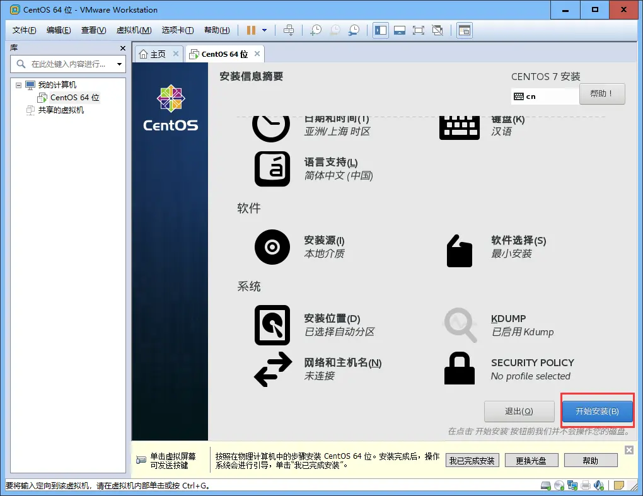Viewport: 643px width, 496px height.
Task: Click the sound card status icon
Action: [x=599, y=486]
